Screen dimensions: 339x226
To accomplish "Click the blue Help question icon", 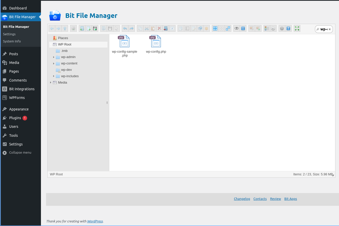I will point(288,28).
